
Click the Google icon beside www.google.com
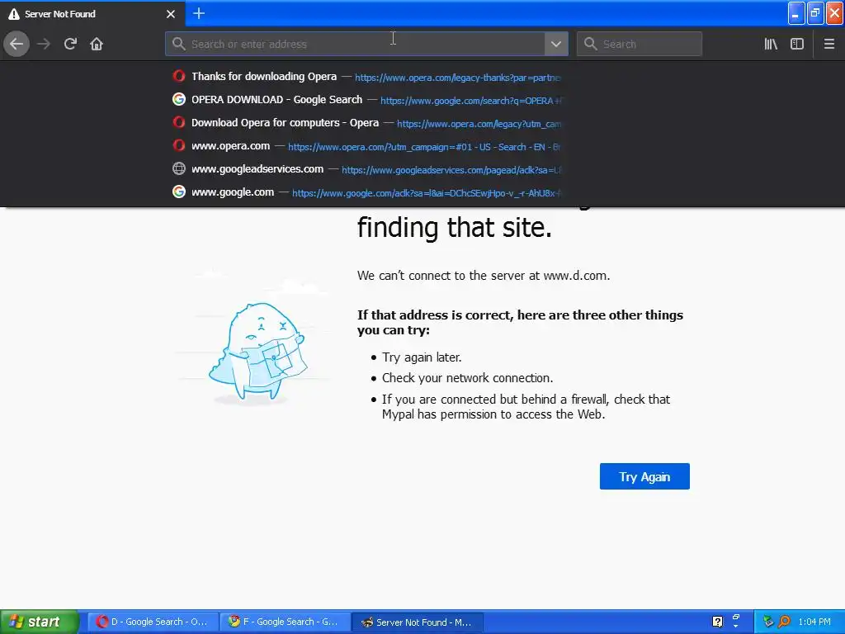tap(179, 192)
